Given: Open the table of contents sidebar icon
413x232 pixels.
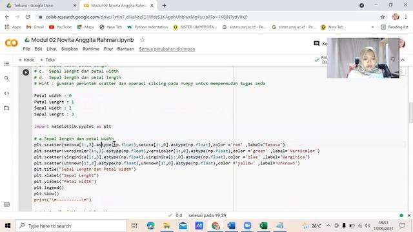Looking at the screenshot, I should click(6, 64).
